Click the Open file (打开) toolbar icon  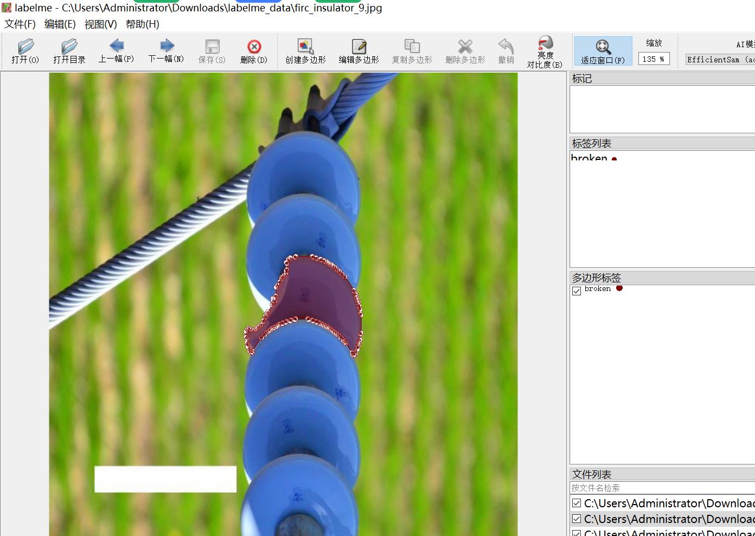point(25,51)
